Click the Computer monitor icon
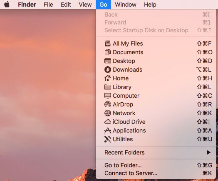This screenshot has width=218, height=181. point(108,96)
